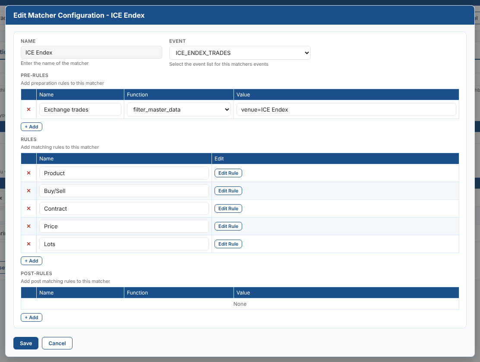Open the ICE_ENDEX_TRADES event dropdown
Image resolution: width=480 pixels, height=362 pixels.
coord(240,53)
